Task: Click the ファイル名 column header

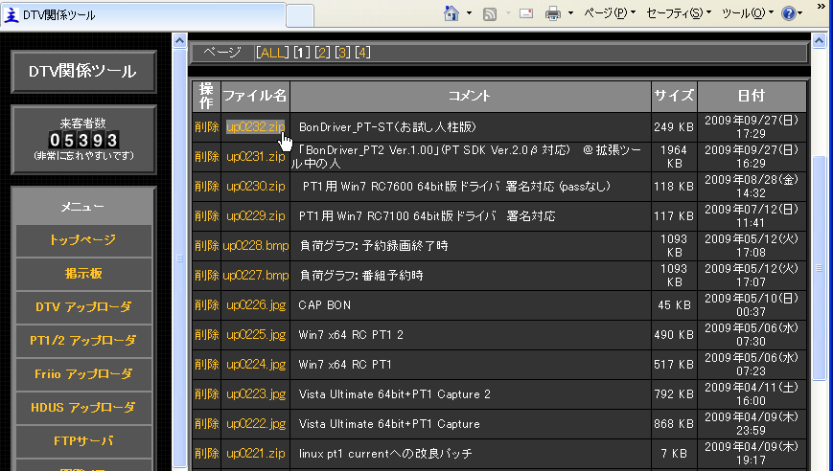Action: click(x=255, y=96)
